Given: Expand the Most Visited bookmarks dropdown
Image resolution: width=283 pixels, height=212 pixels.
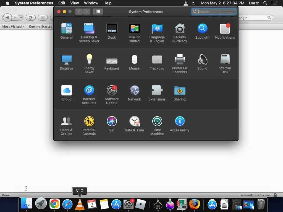Looking at the screenshot, I should point(13,26).
